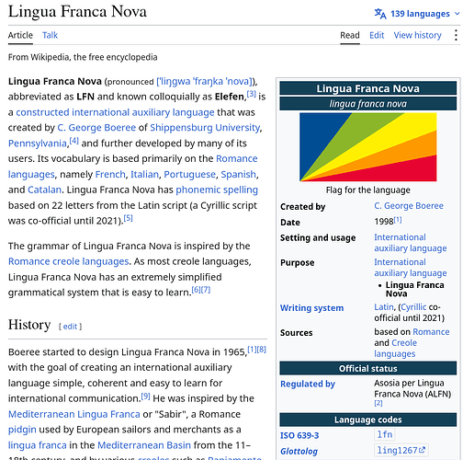Open the Regulated by infobox link

[x=308, y=384]
